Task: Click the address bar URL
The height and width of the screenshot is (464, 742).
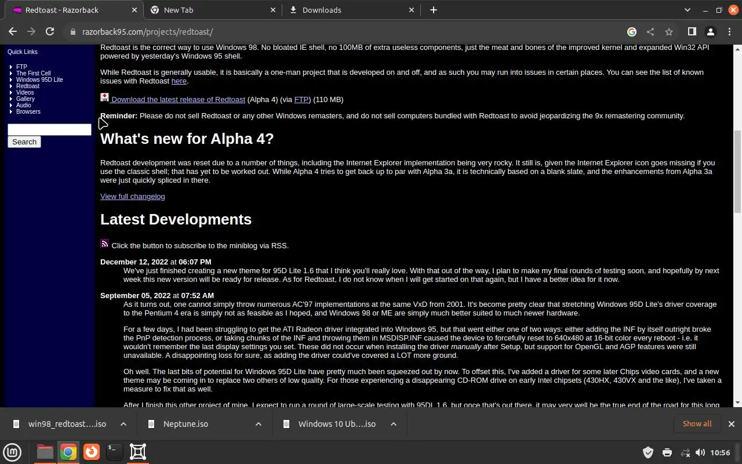Action: pos(147,32)
